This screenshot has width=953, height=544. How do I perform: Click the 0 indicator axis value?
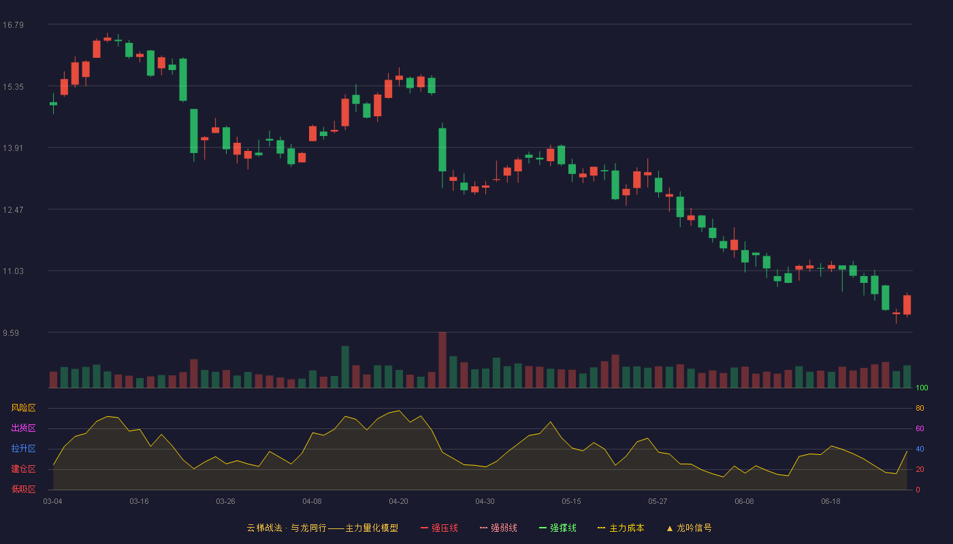point(918,490)
